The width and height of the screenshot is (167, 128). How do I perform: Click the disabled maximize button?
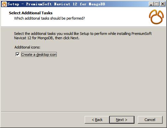157,4
